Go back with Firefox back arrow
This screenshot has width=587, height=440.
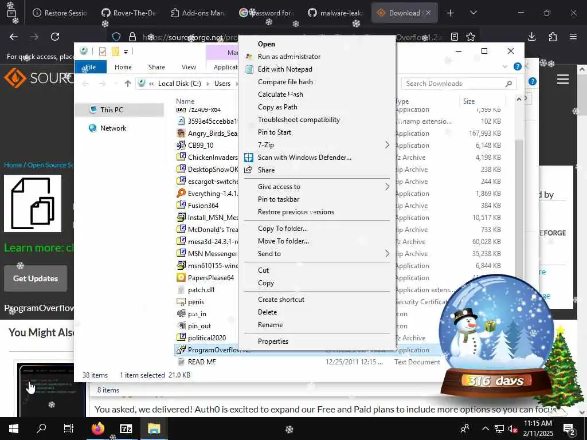pyautogui.click(x=14, y=37)
